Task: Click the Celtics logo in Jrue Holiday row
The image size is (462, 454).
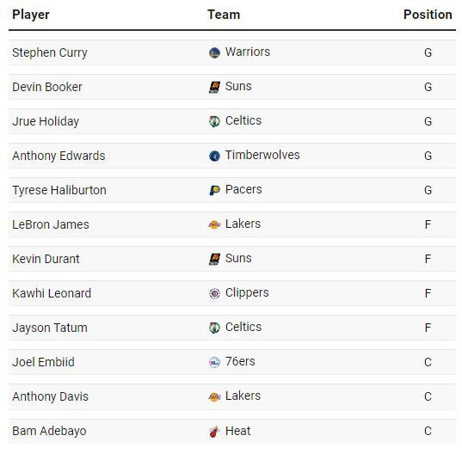Action: (214, 121)
